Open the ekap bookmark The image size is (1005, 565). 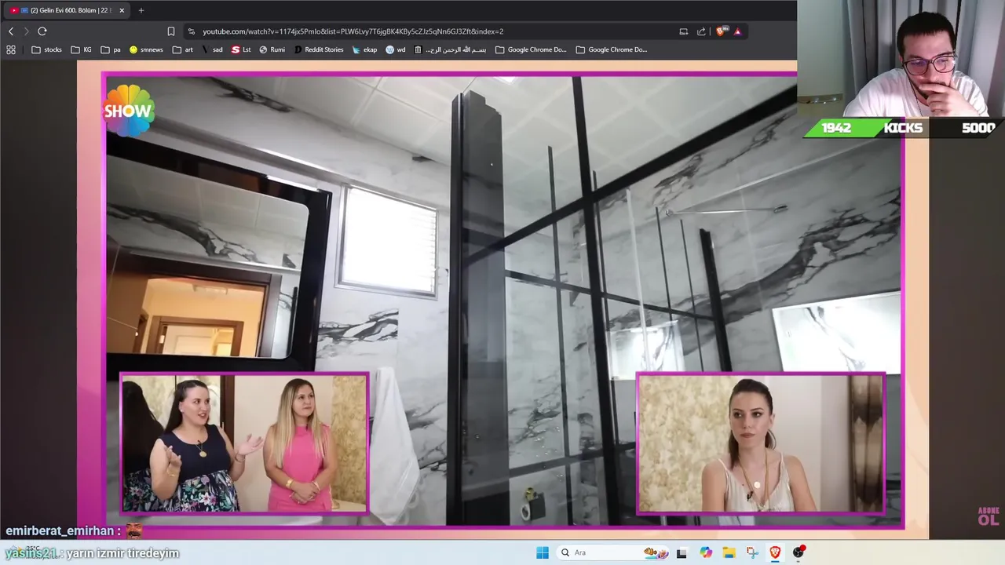365,49
